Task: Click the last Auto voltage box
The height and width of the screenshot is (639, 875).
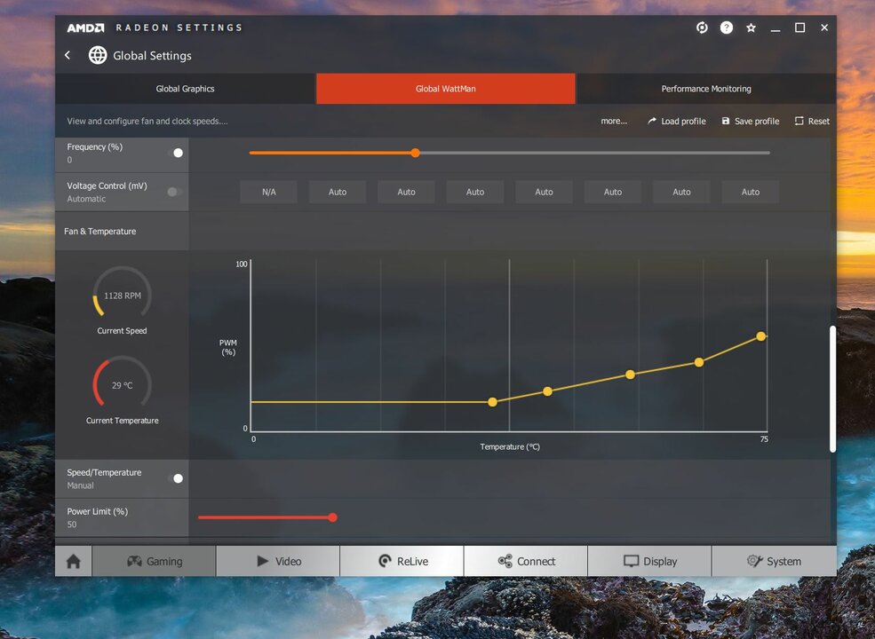Action: [x=751, y=192]
